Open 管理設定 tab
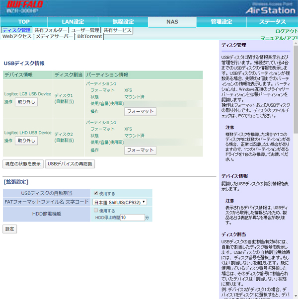The height and width of the screenshot is (299, 298). [x=222, y=22]
